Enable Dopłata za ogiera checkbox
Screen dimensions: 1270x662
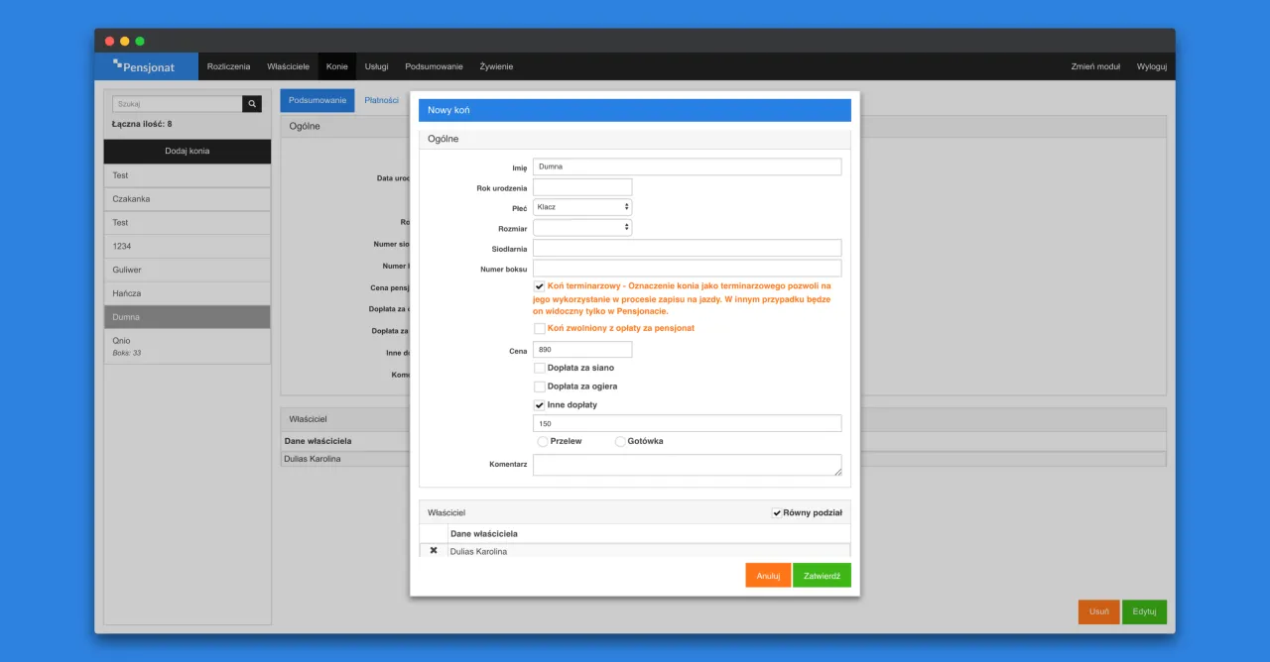pyautogui.click(x=540, y=386)
